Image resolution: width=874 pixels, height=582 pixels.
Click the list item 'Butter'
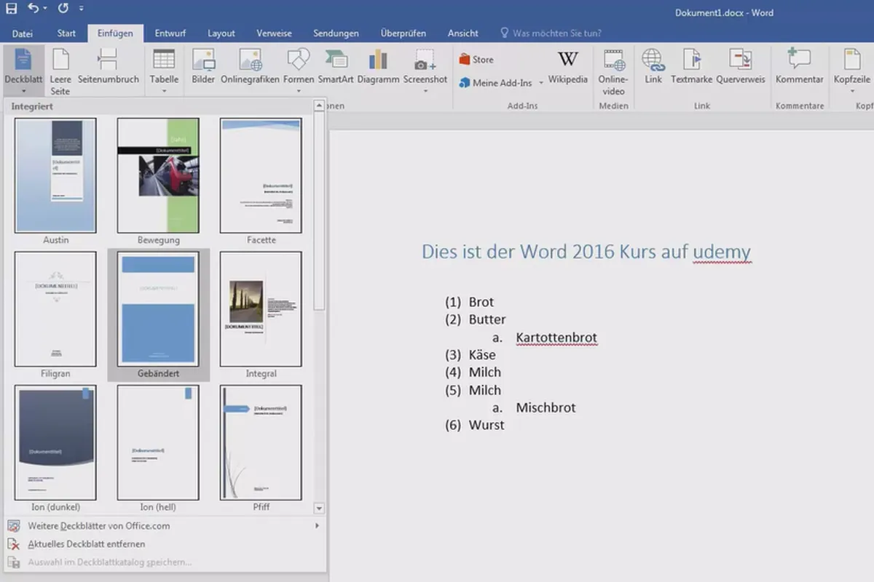487,319
